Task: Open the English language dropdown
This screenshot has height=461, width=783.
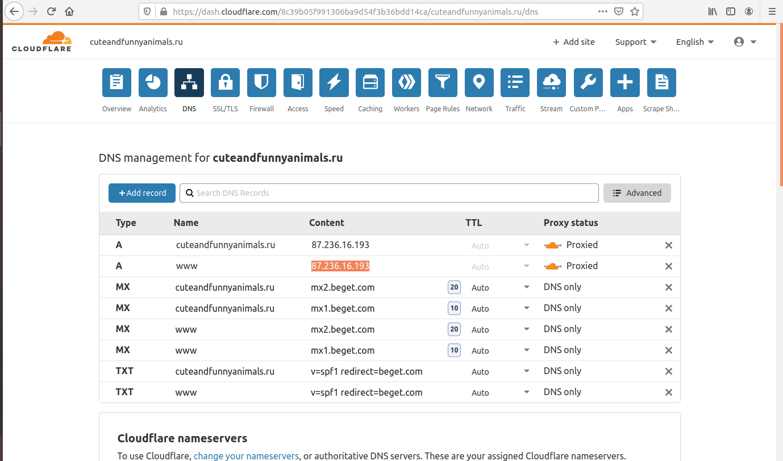Action: [x=695, y=42]
